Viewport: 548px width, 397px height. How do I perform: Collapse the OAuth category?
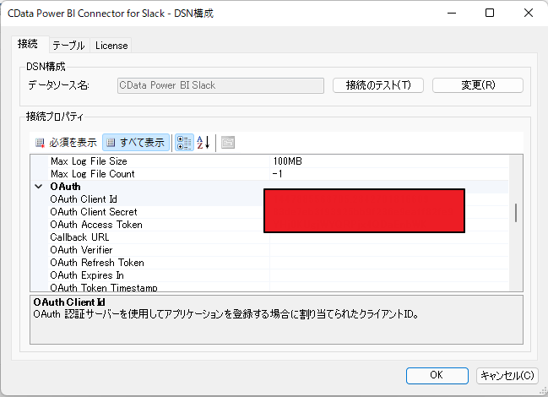39,187
